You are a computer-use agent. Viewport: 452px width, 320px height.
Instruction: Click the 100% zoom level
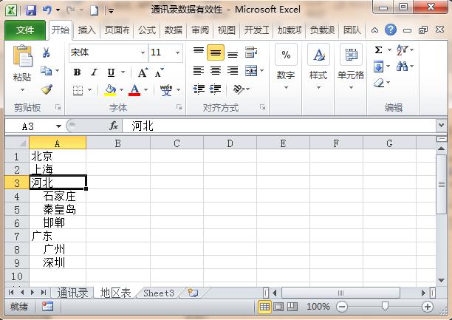(318, 307)
